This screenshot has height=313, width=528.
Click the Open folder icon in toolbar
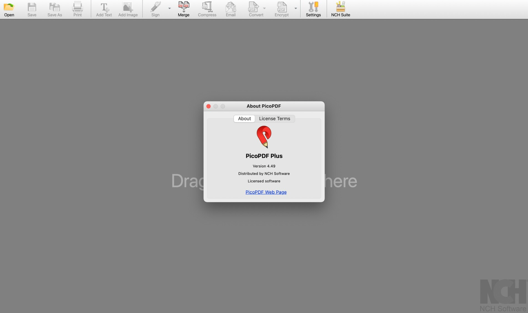[9, 9]
